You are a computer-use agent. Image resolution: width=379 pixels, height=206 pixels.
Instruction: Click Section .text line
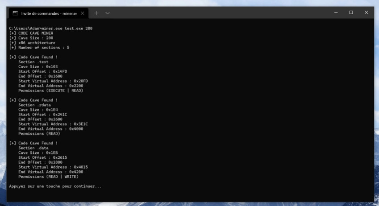coord(33,62)
